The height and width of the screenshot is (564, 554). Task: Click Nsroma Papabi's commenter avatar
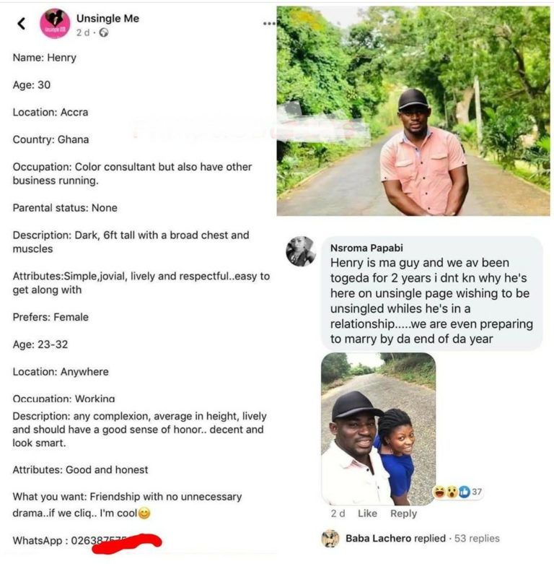click(301, 251)
